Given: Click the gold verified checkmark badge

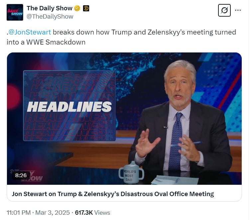Looking at the screenshot, I should click(x=77, y=8).
